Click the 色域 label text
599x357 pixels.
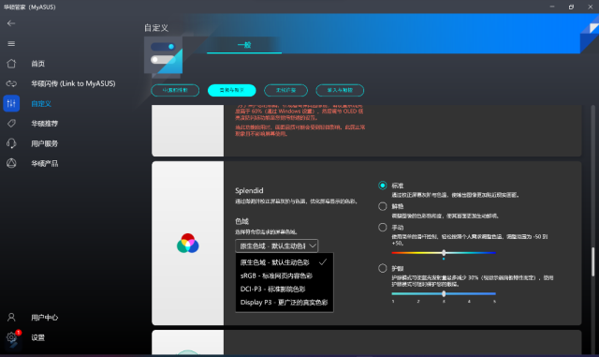[241, 221]
